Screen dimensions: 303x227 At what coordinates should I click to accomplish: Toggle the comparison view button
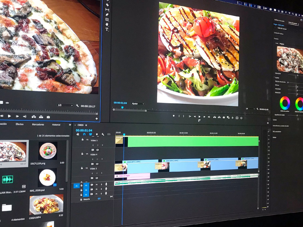(x=228, y=118)
